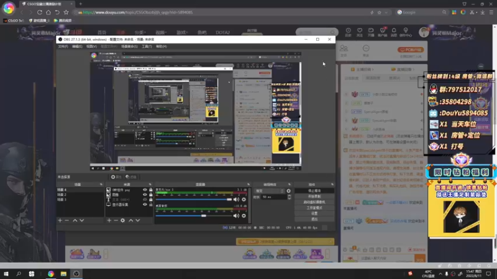Click 停止推流 to stop streaming
This screenshot has width=497, height=279.
(314, 191)
